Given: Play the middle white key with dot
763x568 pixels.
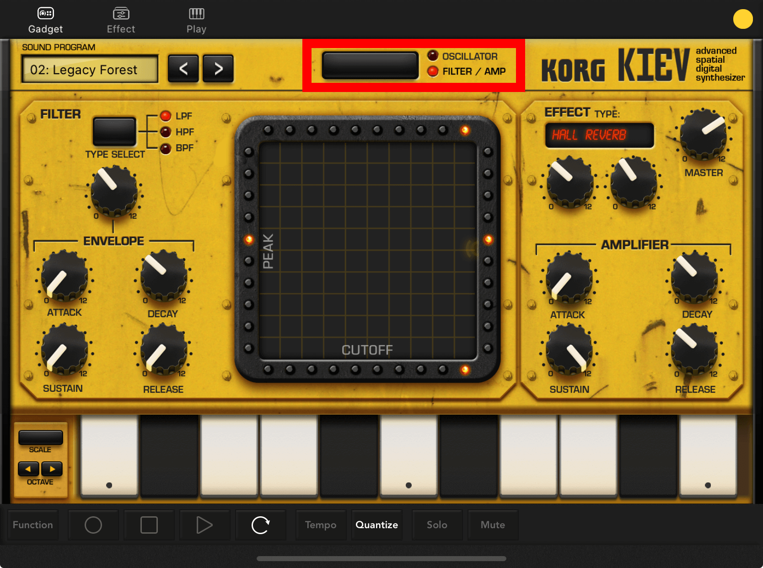Looking at the screenshot, I should click(x=408, y=455).
